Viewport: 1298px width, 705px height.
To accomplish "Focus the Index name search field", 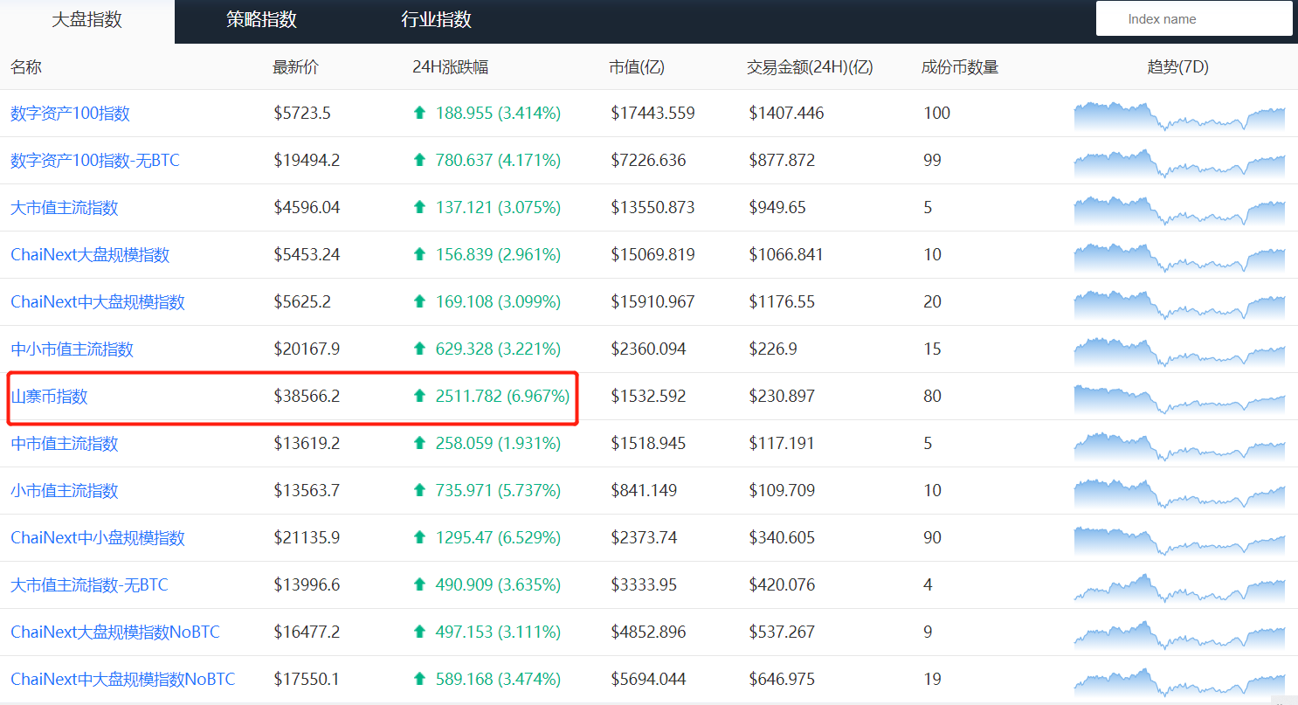I will 1194,19.
